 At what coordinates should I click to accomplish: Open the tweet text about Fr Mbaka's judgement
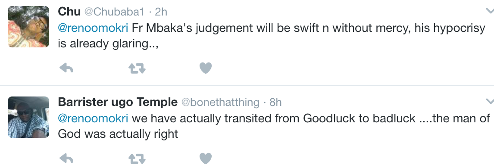pyautogui.click(x=272, y=36)
